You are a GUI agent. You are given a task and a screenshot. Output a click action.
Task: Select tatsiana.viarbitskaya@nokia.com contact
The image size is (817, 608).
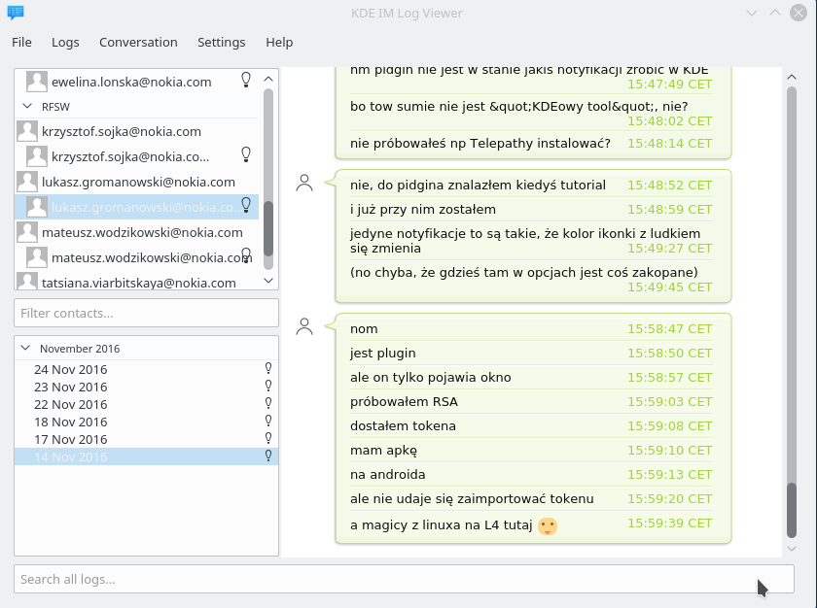click(x=138, y=283)
